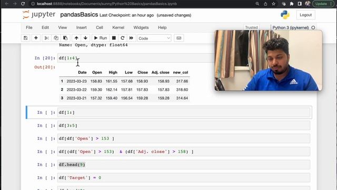Image resolution: width=337 pixels, height=190 pixels.
Task: Open the cell type Code dropdown
Action: (x=154, y=39)
